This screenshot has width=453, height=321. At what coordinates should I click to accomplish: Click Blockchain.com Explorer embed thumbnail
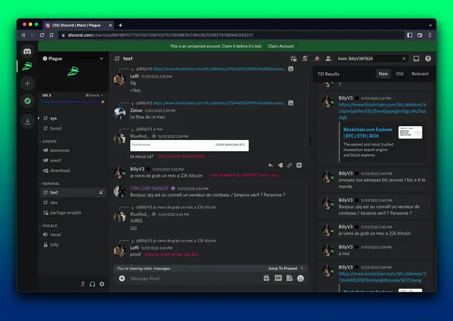point(410,132)
